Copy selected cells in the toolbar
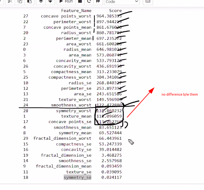The image size is (204, 190). [x=20, y=2]
